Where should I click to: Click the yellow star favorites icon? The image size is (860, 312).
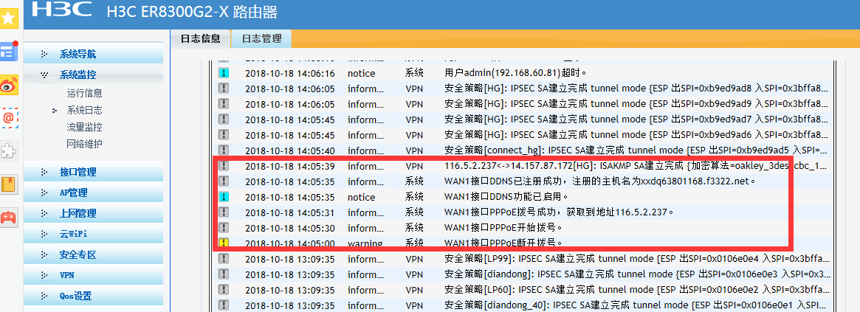click(8, 18)
